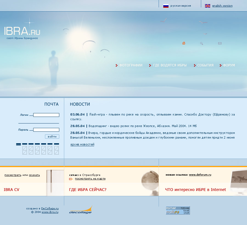Switch to english version link

(222, 6)
